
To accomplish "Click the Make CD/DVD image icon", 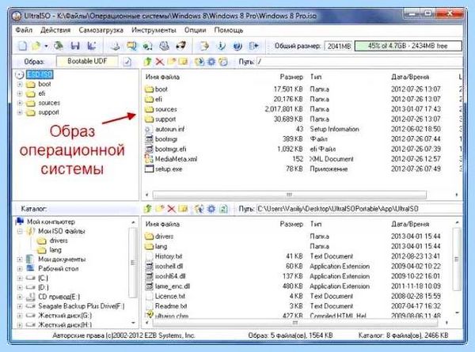I will click(x=115, y=46).
